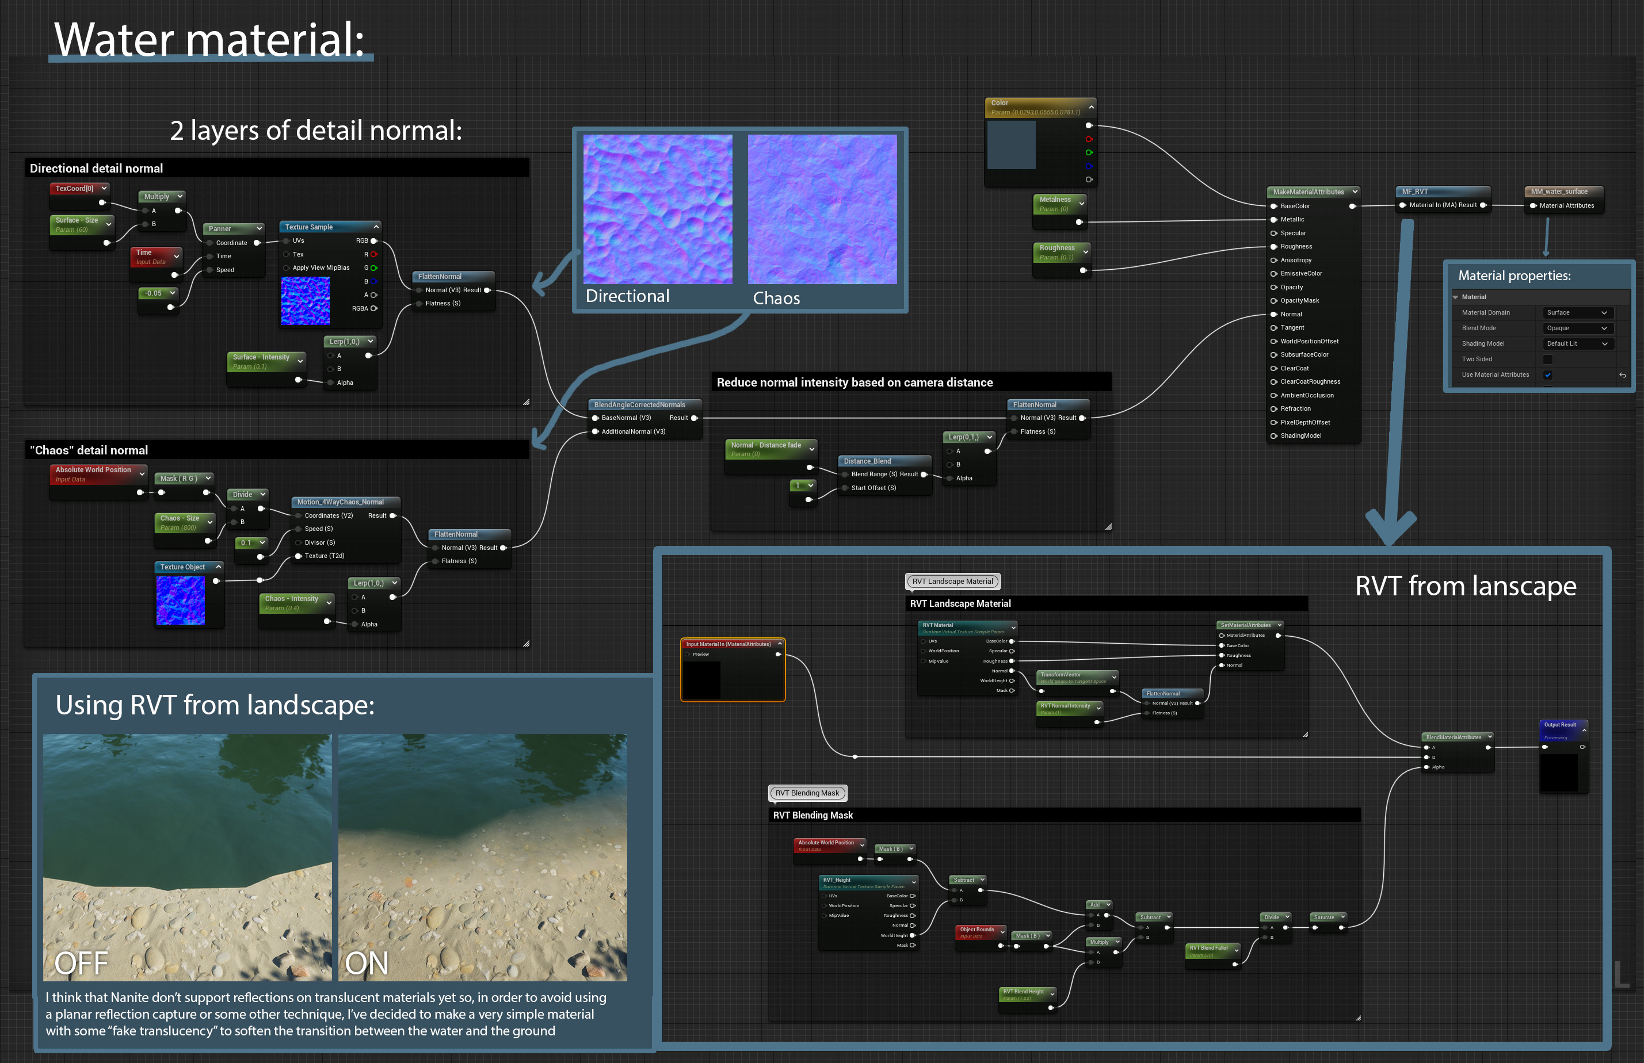Screen dimensions: 1644x1063
Task: Open the Shading Model dropdown
Action: [x=1577, y=344]
